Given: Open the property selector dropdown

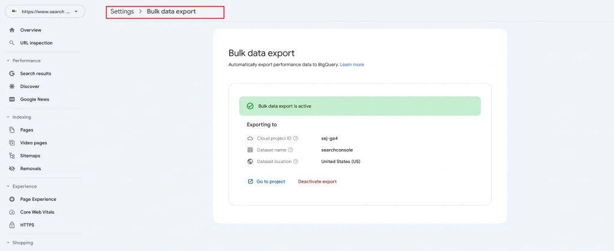Looking at the screenshot, I should click(45, 11).
